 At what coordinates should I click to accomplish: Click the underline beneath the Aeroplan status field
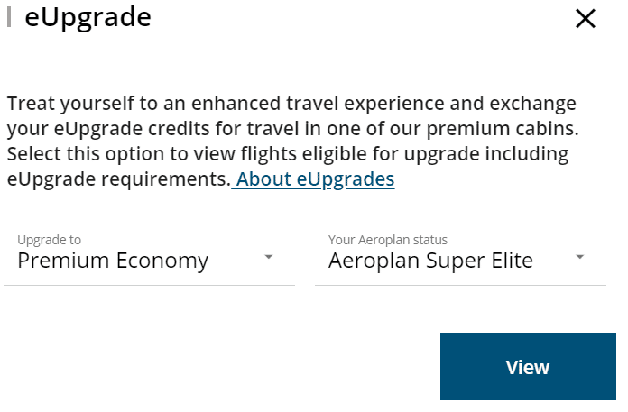click(460, 285)
